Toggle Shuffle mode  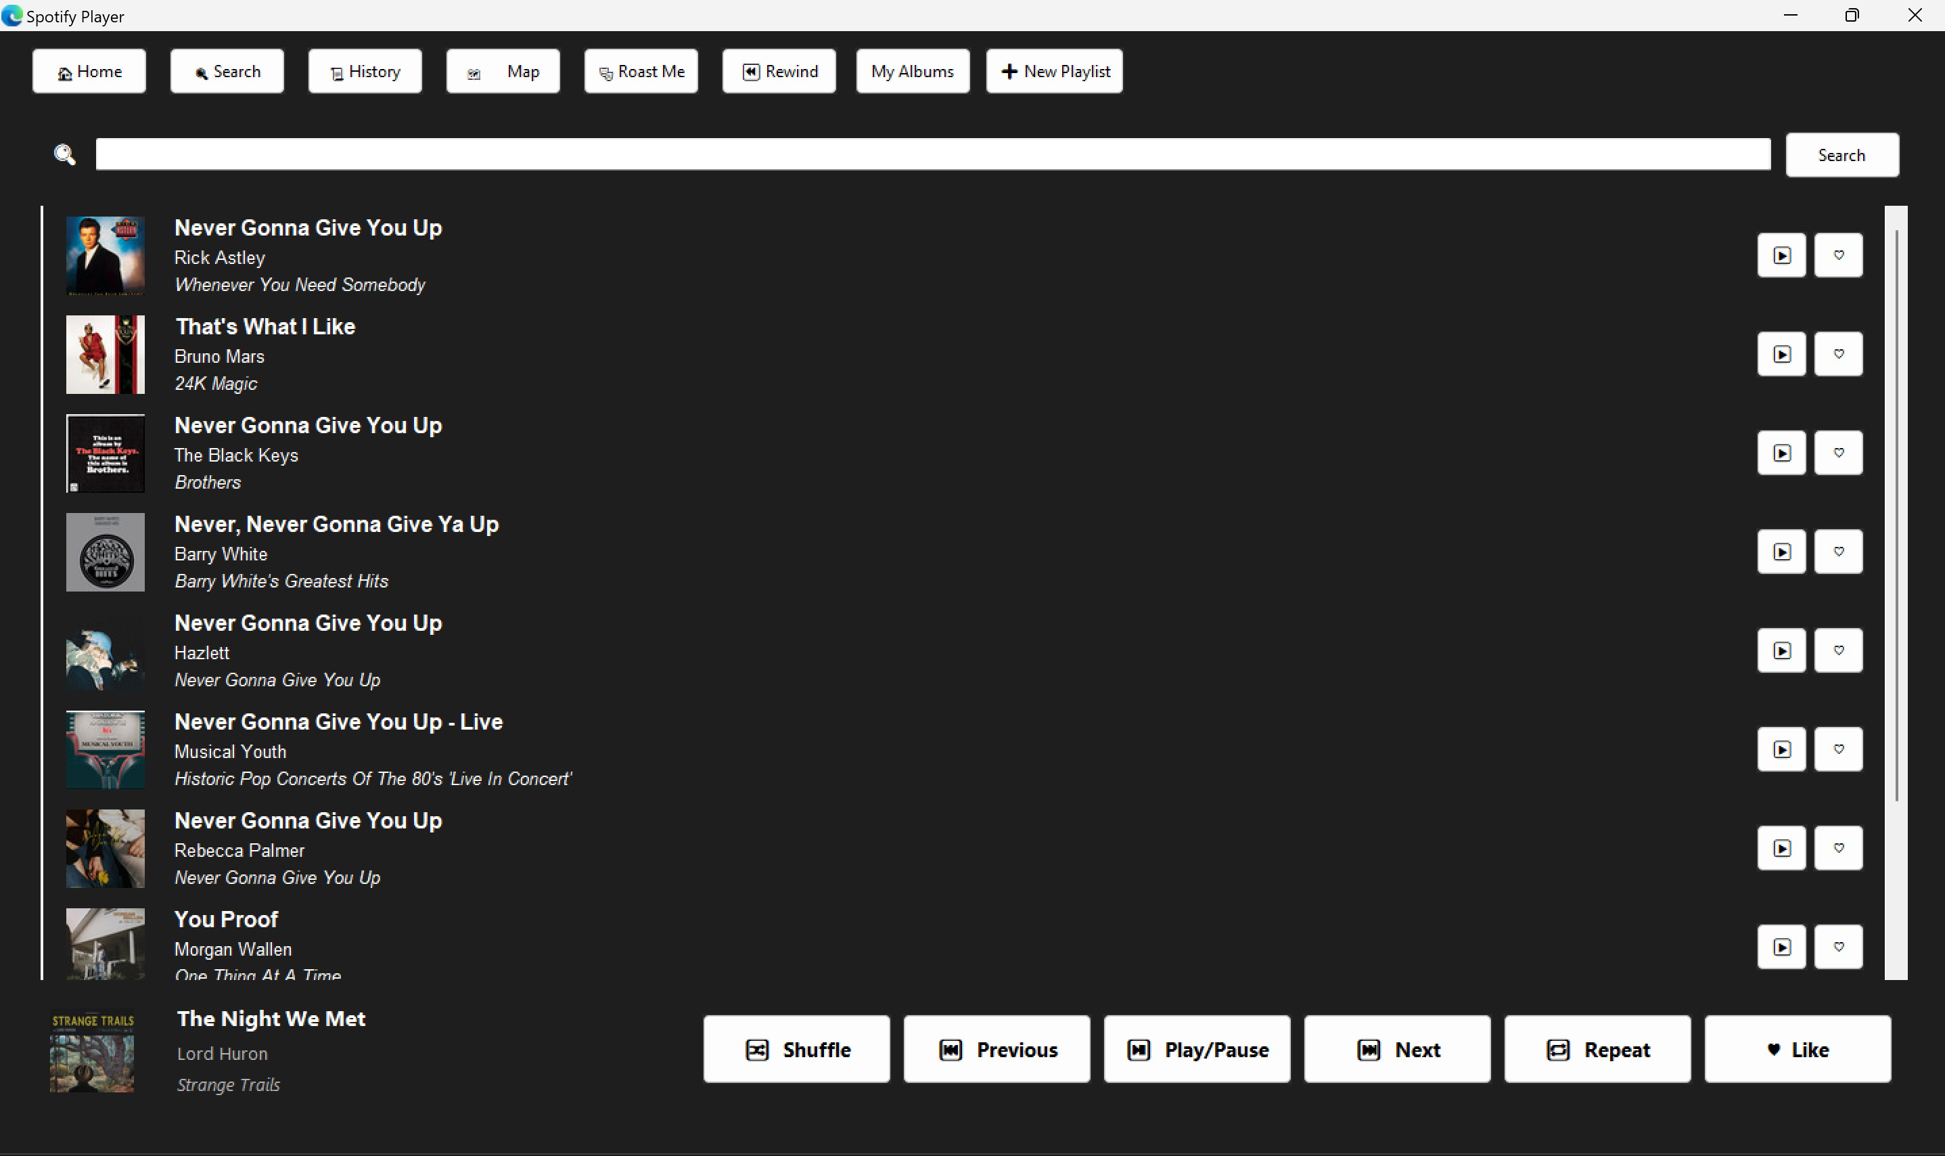796,1049
